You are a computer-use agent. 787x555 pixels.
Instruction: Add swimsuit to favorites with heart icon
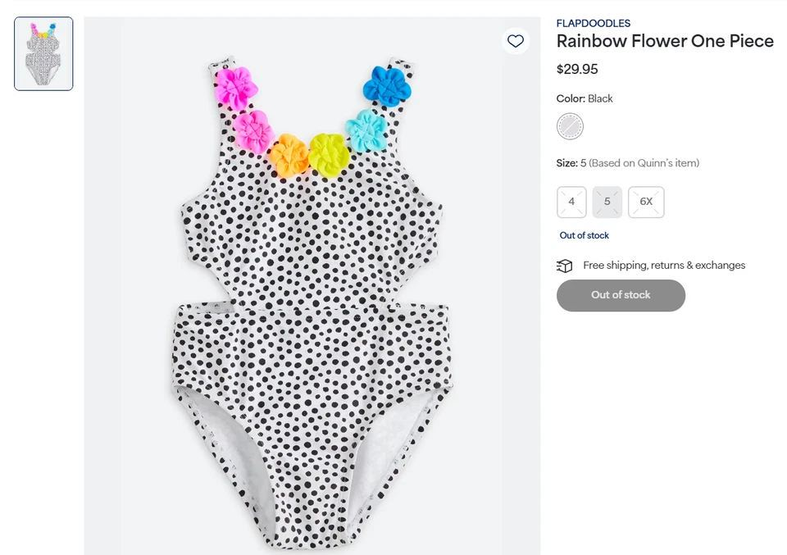pos(515,41)
